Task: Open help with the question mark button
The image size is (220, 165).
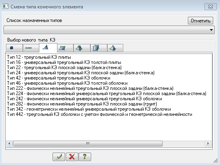Action: [x=85, y=157]
